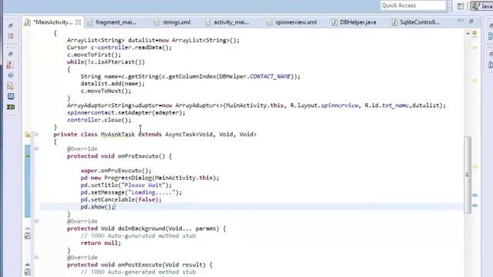Click the super.onPreExecute(); line
This screenshot has height=277, width=493.
[x=116, y=171]
